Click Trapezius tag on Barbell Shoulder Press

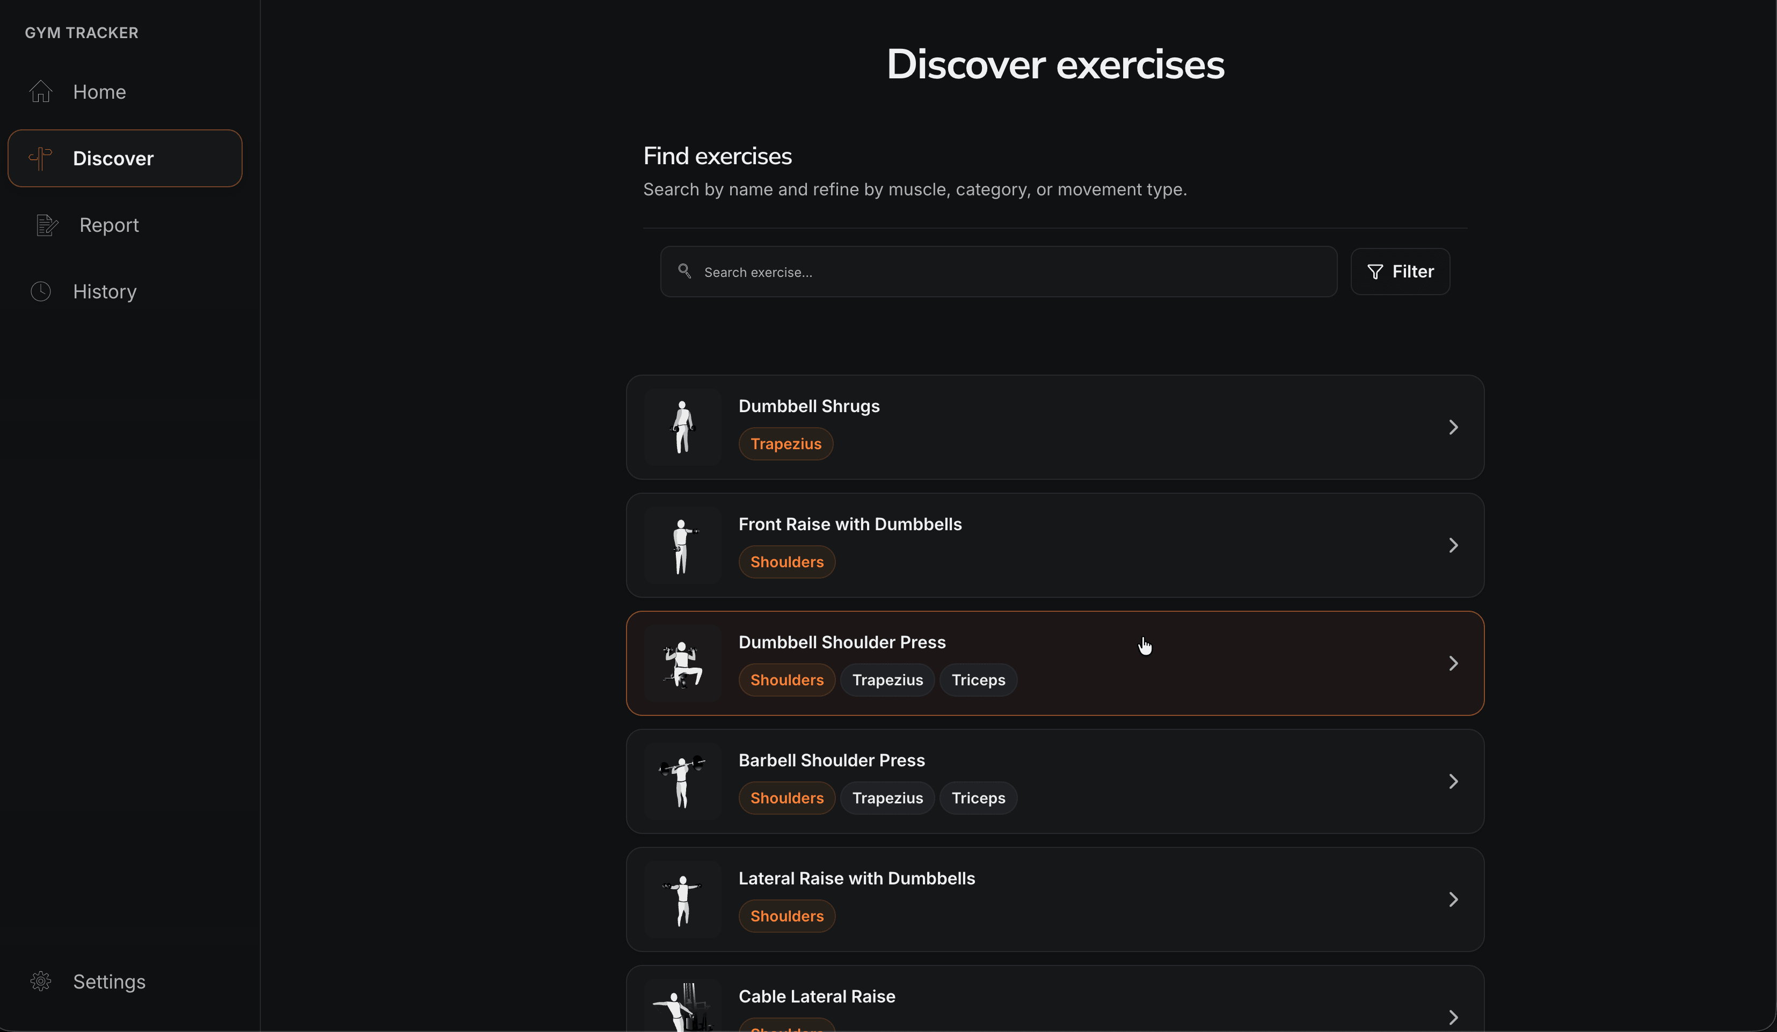click(x=887, y=798)
